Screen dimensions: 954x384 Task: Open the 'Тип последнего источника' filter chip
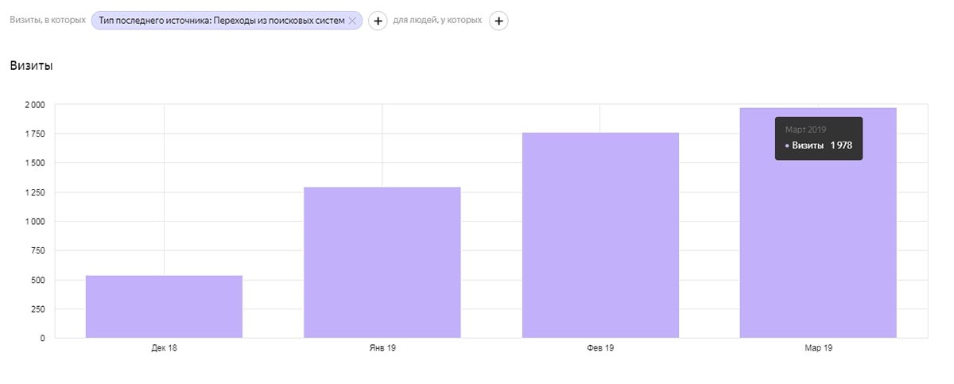coord(222,21)
